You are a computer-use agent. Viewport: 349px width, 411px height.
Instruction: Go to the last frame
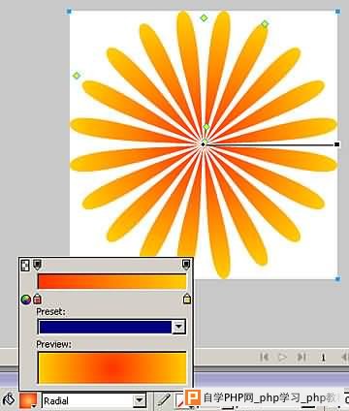[x=301, y=357]
